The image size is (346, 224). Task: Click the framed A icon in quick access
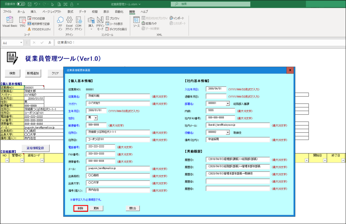click(65, 4)
